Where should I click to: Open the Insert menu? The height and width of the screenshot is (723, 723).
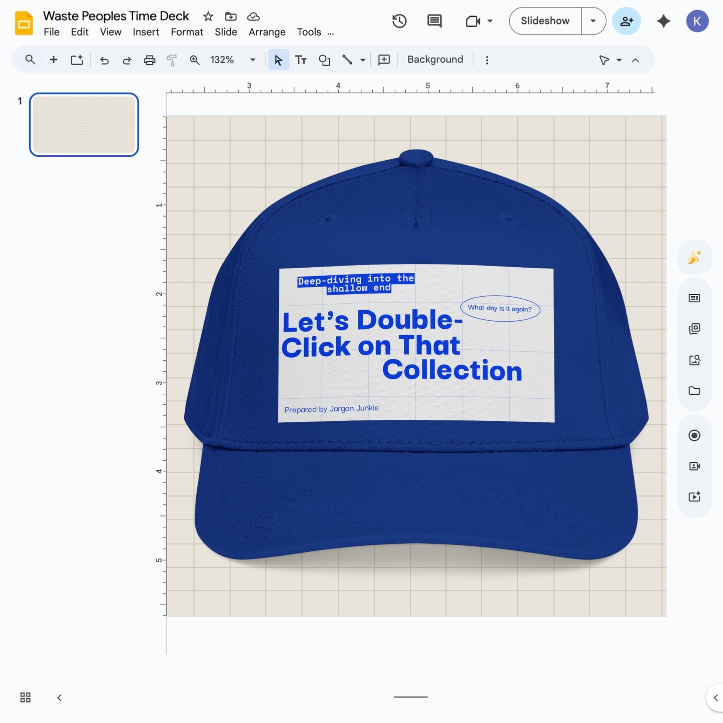tap(146, 32)
